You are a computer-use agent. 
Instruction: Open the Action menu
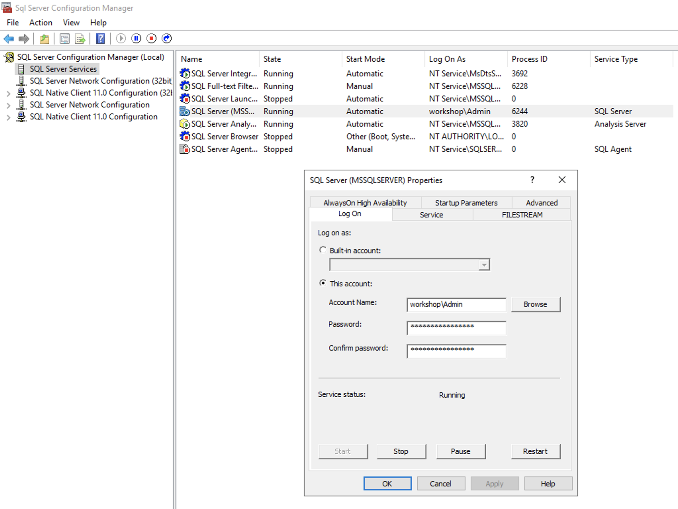pos(41,23)
